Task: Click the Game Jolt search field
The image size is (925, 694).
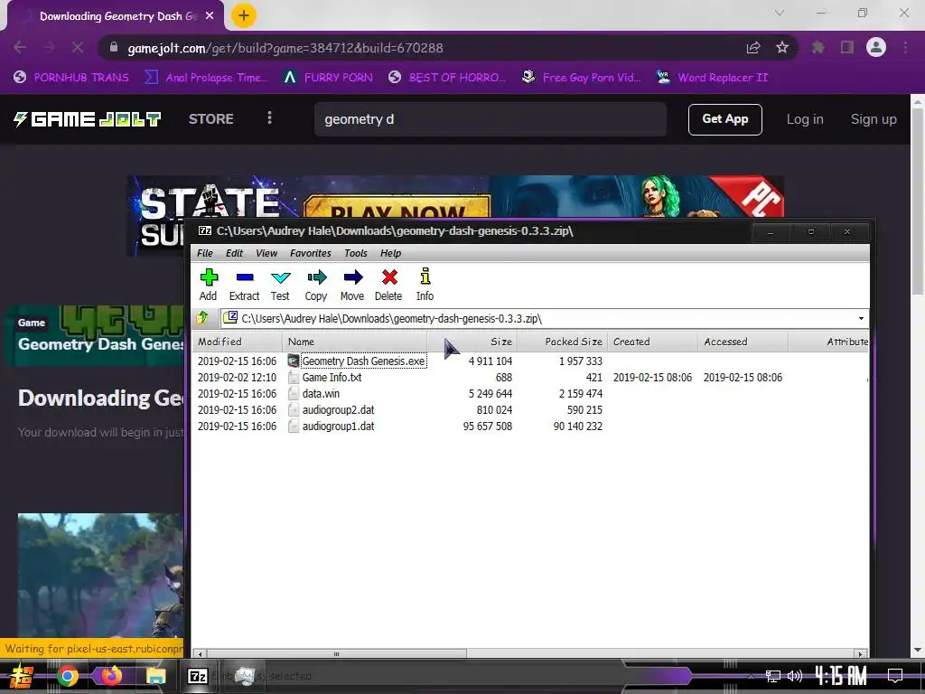Action: point(491,119)
